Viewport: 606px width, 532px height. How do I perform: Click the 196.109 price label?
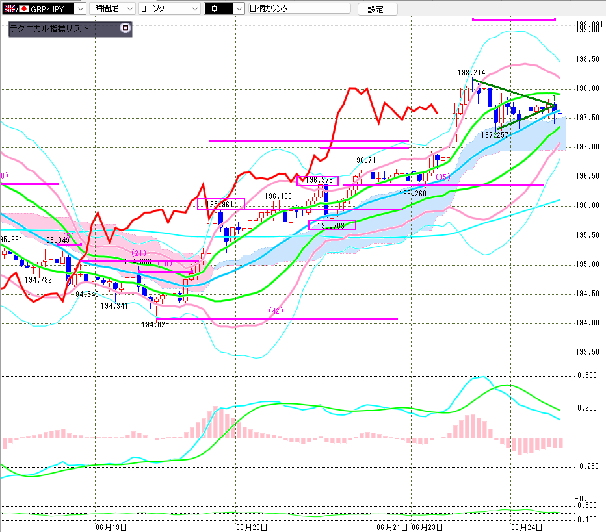coord(278,196)
